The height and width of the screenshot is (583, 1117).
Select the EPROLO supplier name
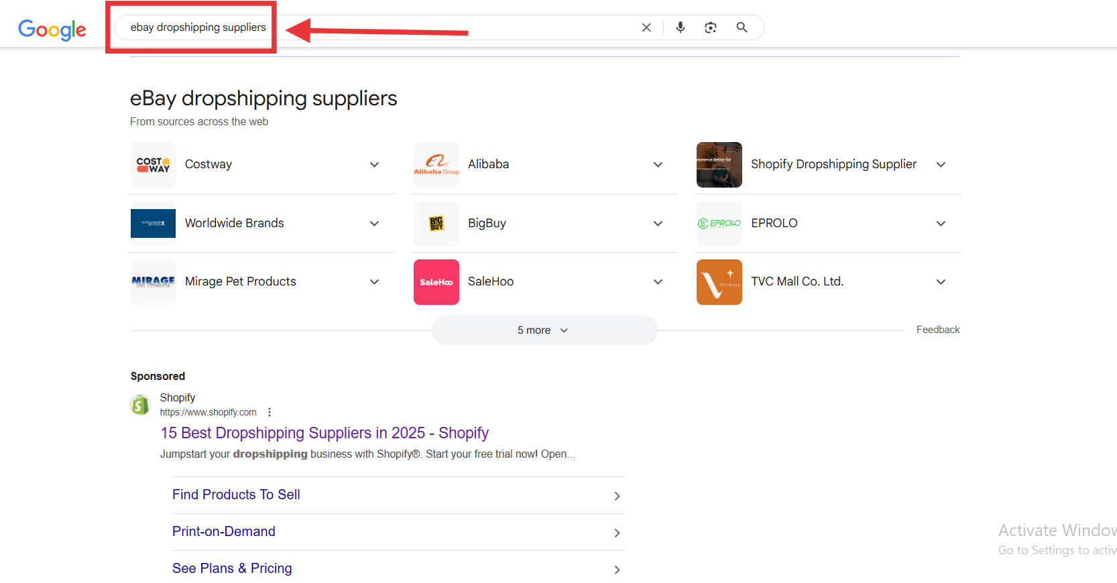pyautogui.click(x=774, y=223)
